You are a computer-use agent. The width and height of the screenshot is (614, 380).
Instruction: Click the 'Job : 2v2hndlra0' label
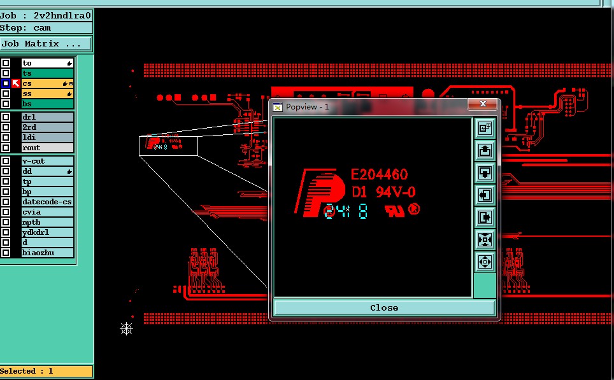pyautogui.click(x=46, y=16)
